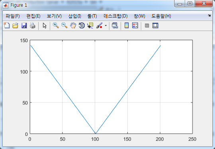Select the Brush data tool
Screen dimensions: 215x149
click(99, 25)
